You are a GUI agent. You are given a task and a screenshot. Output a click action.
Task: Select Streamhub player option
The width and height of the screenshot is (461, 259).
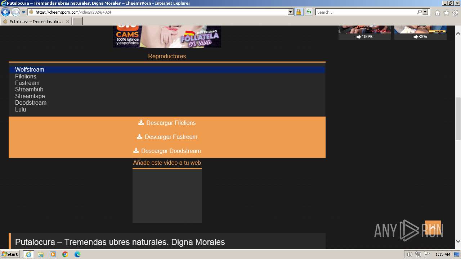point(167,89)
